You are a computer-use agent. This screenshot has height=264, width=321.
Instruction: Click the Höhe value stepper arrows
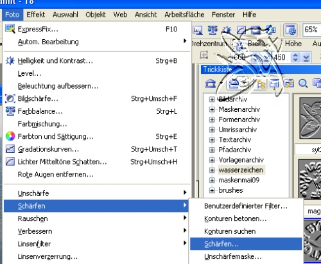pyautogui.click(x=295, y=57)
